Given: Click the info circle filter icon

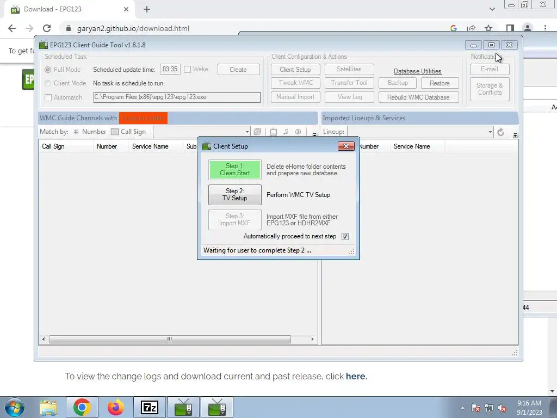Looking at the screenshot, I should click(x=298, y=132).
